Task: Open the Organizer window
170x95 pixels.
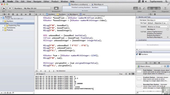Action: [165, 8]
